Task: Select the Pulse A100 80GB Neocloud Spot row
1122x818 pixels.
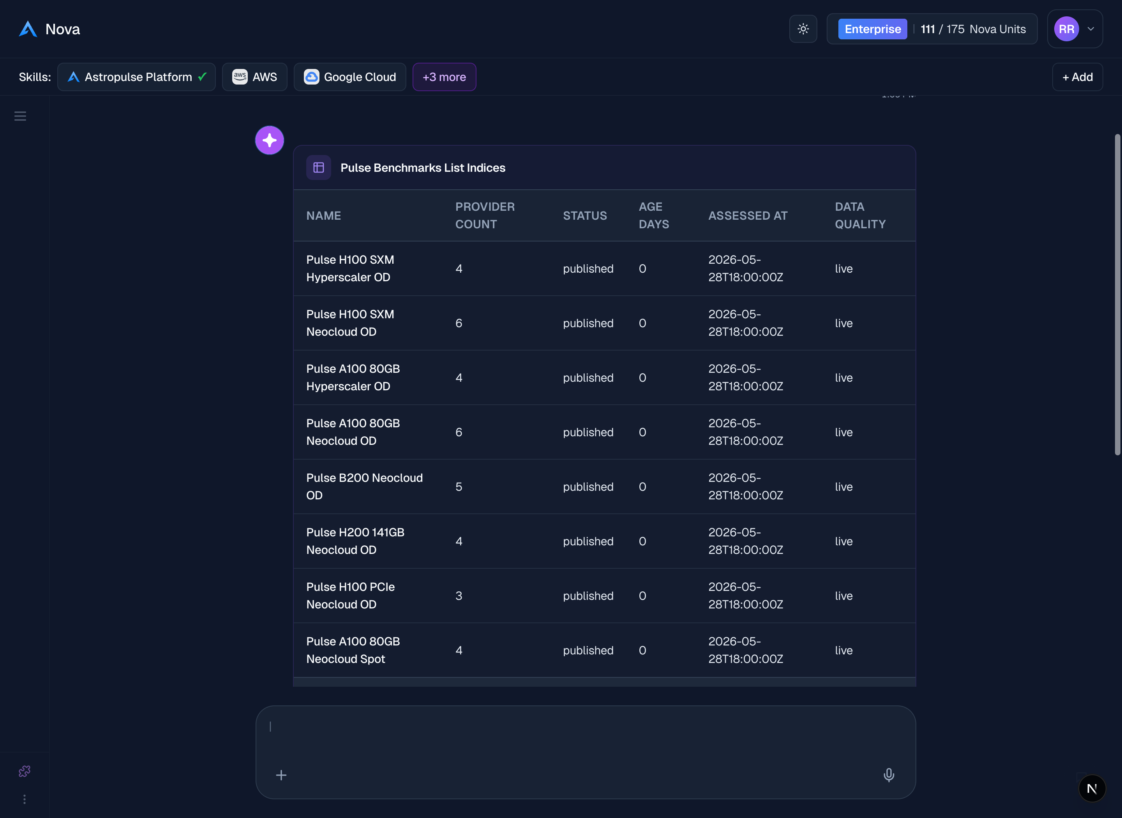Action: 604,650
